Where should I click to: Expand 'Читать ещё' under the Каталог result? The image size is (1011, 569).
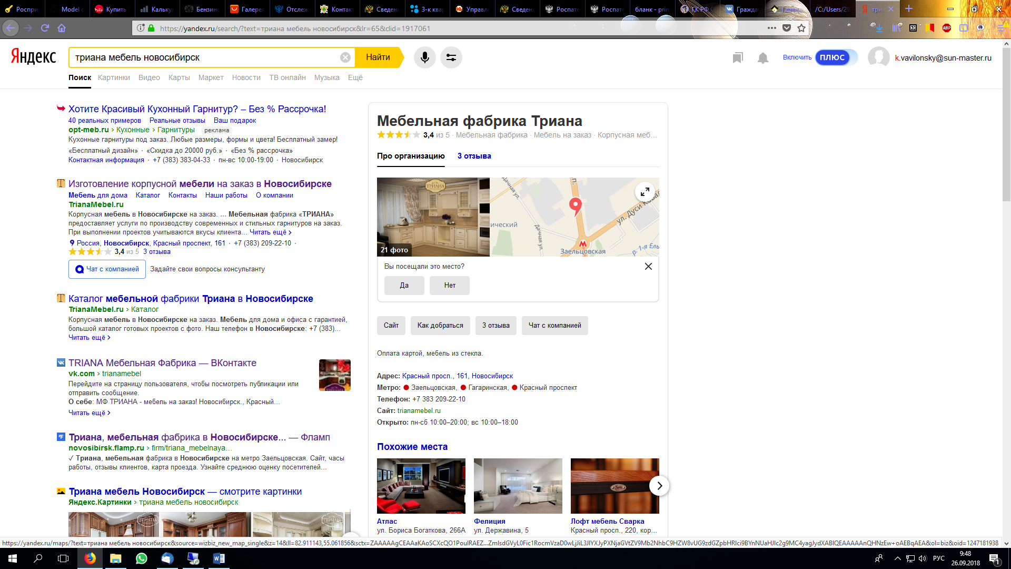point(90,338)
